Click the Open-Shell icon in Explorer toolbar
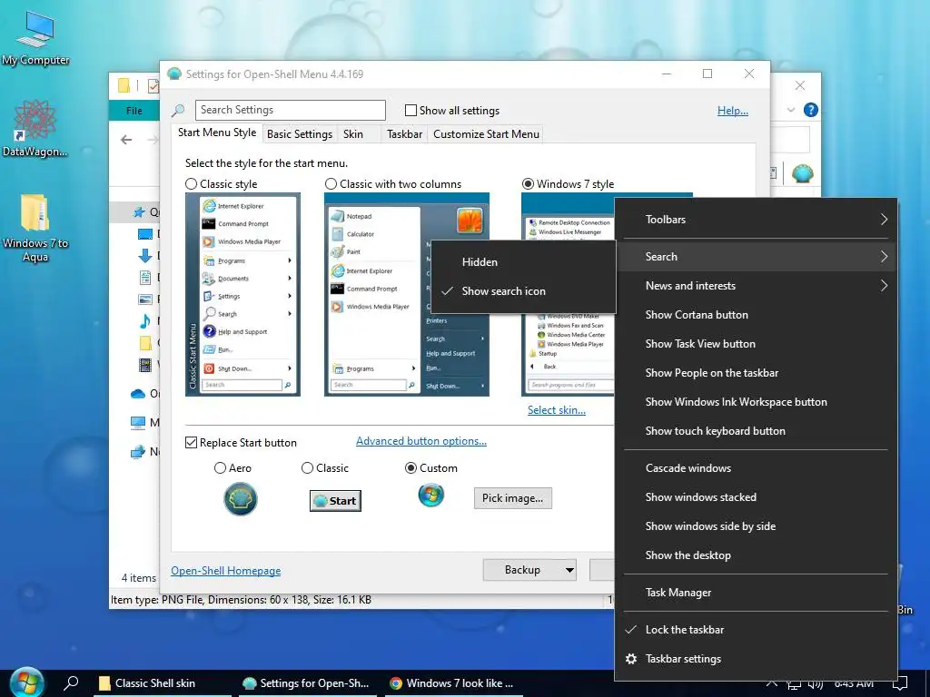930x697 pixels. pos(803,173)
